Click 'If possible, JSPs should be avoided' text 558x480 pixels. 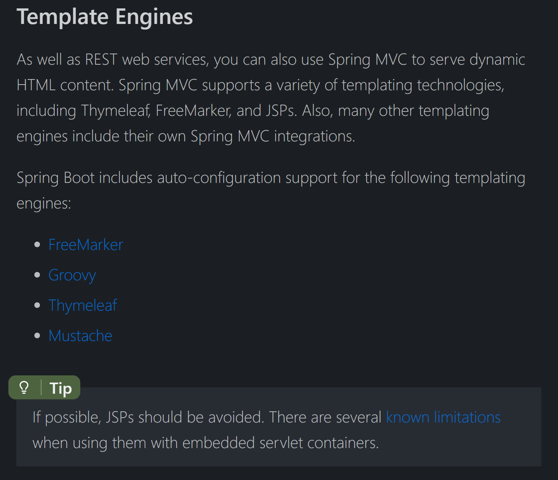[x=148, y=417]
